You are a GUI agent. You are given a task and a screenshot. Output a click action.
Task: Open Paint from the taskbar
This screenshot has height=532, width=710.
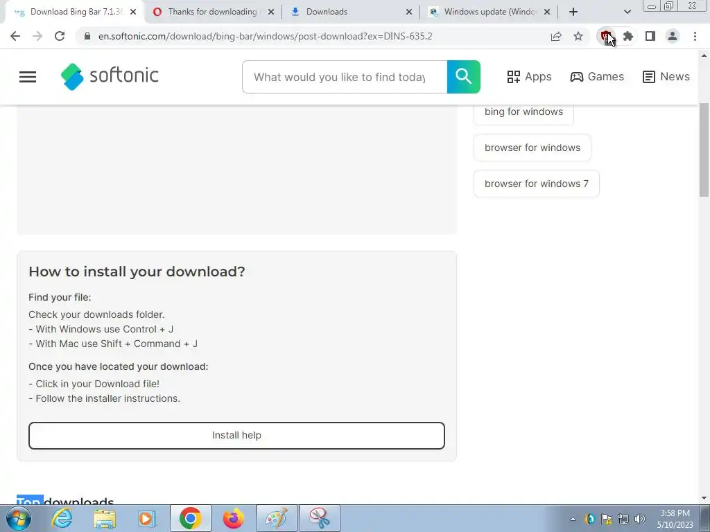(276, 518)
